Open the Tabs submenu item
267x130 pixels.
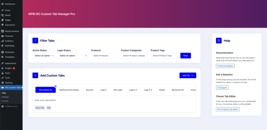(4, 93)
